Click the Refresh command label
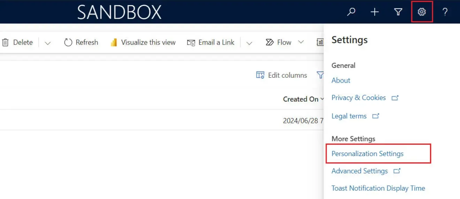This screenshot has width=460, height=199. pos(87,43)
